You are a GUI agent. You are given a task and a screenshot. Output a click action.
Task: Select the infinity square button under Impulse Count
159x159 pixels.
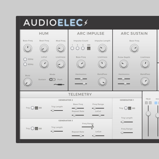click(89, 48)
